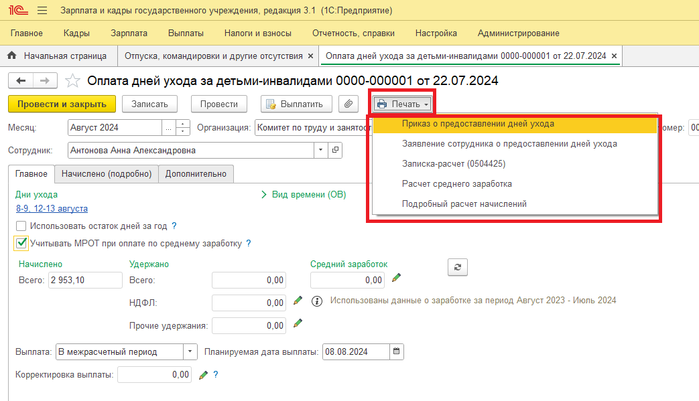Screen dimensions: 699x401
Task: Click the Выплатить button
Action: click(x=296, y=104)
